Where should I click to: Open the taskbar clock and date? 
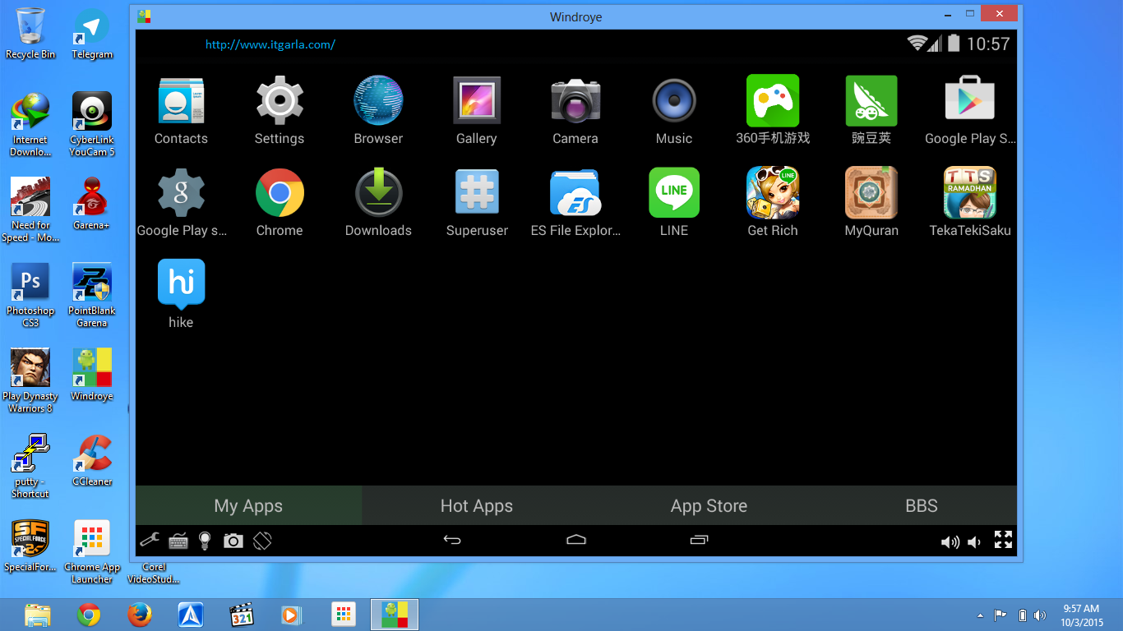(1082, 615)
